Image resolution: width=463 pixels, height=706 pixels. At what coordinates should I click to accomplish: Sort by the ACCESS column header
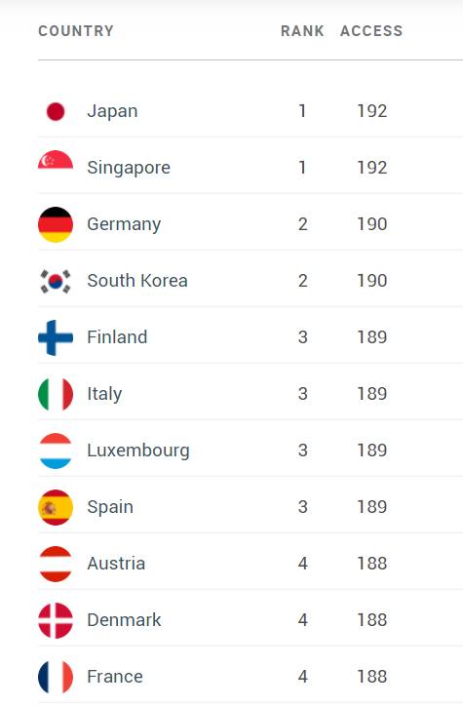coord(371,31)
